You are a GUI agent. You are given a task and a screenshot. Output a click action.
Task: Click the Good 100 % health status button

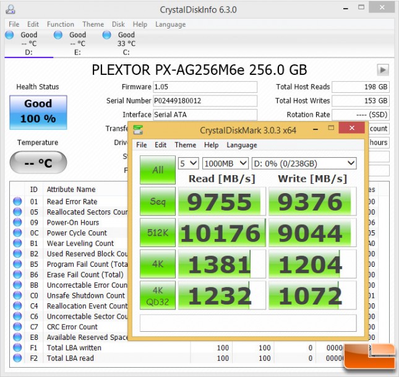[x=38, y=112]
